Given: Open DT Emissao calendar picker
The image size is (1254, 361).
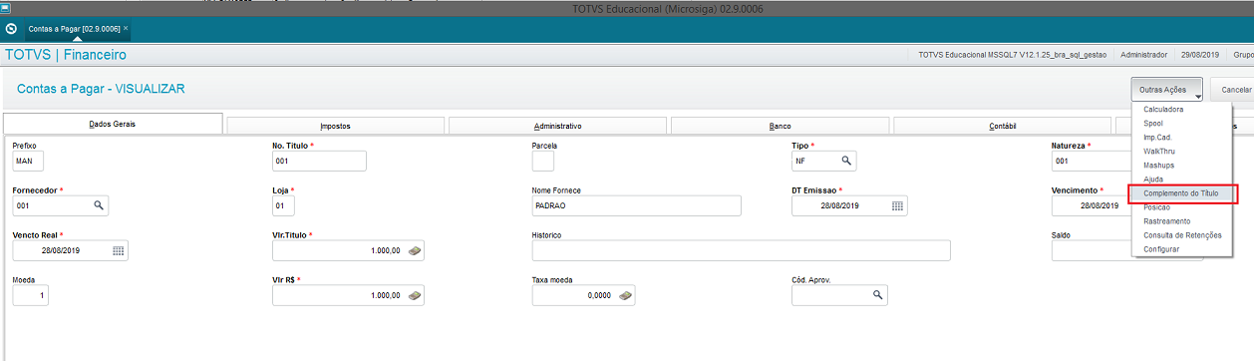Looking at the screenshot, I should 897,205.
